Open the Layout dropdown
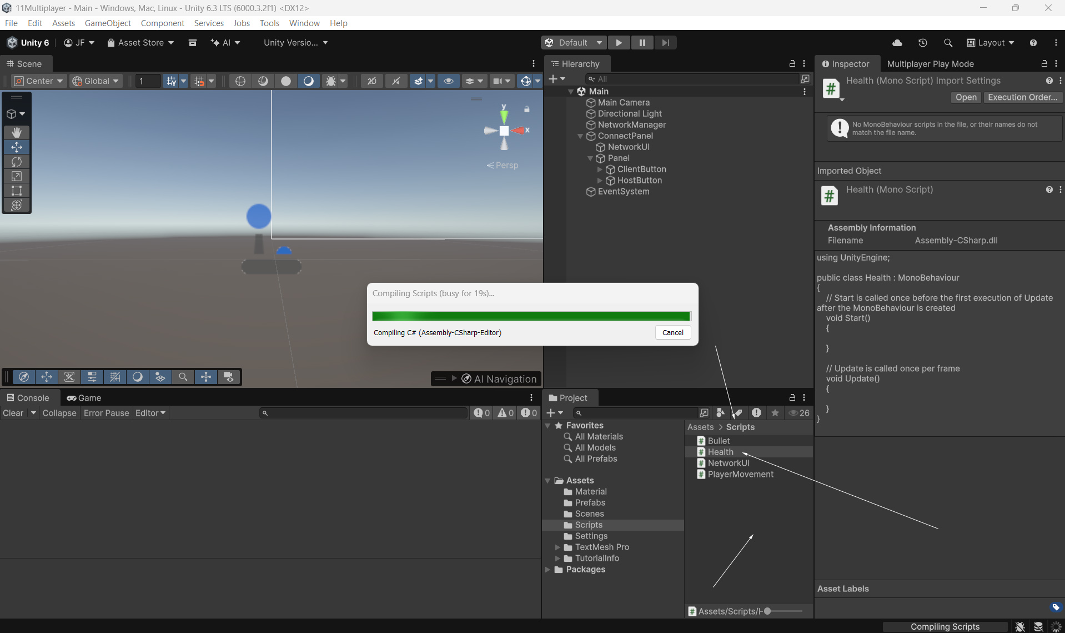The width and height of the screenshot is (1065, 633). coord(991,43)
